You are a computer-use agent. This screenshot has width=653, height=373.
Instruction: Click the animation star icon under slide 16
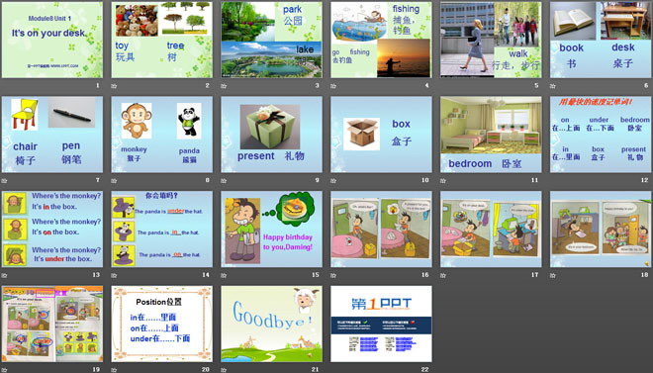[x=333, y=275]
